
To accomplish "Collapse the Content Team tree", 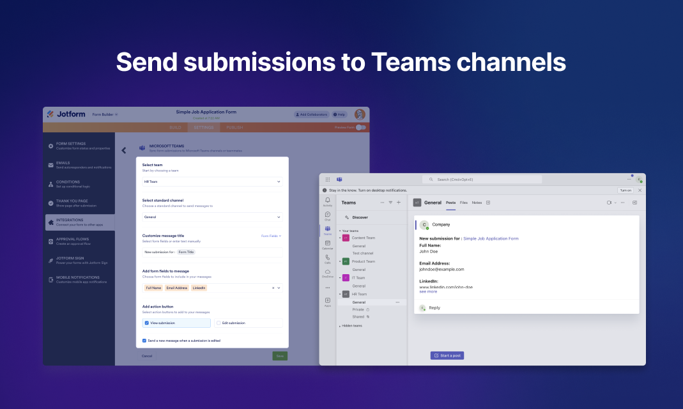I will [x=340, y=238].
